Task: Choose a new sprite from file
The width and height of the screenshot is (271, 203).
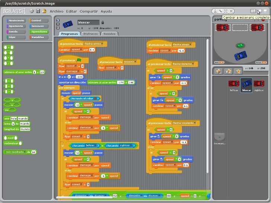Action: click(228, 71)
